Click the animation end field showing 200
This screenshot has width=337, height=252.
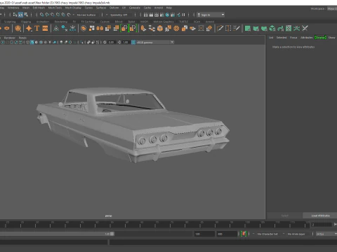click(227, 234)
